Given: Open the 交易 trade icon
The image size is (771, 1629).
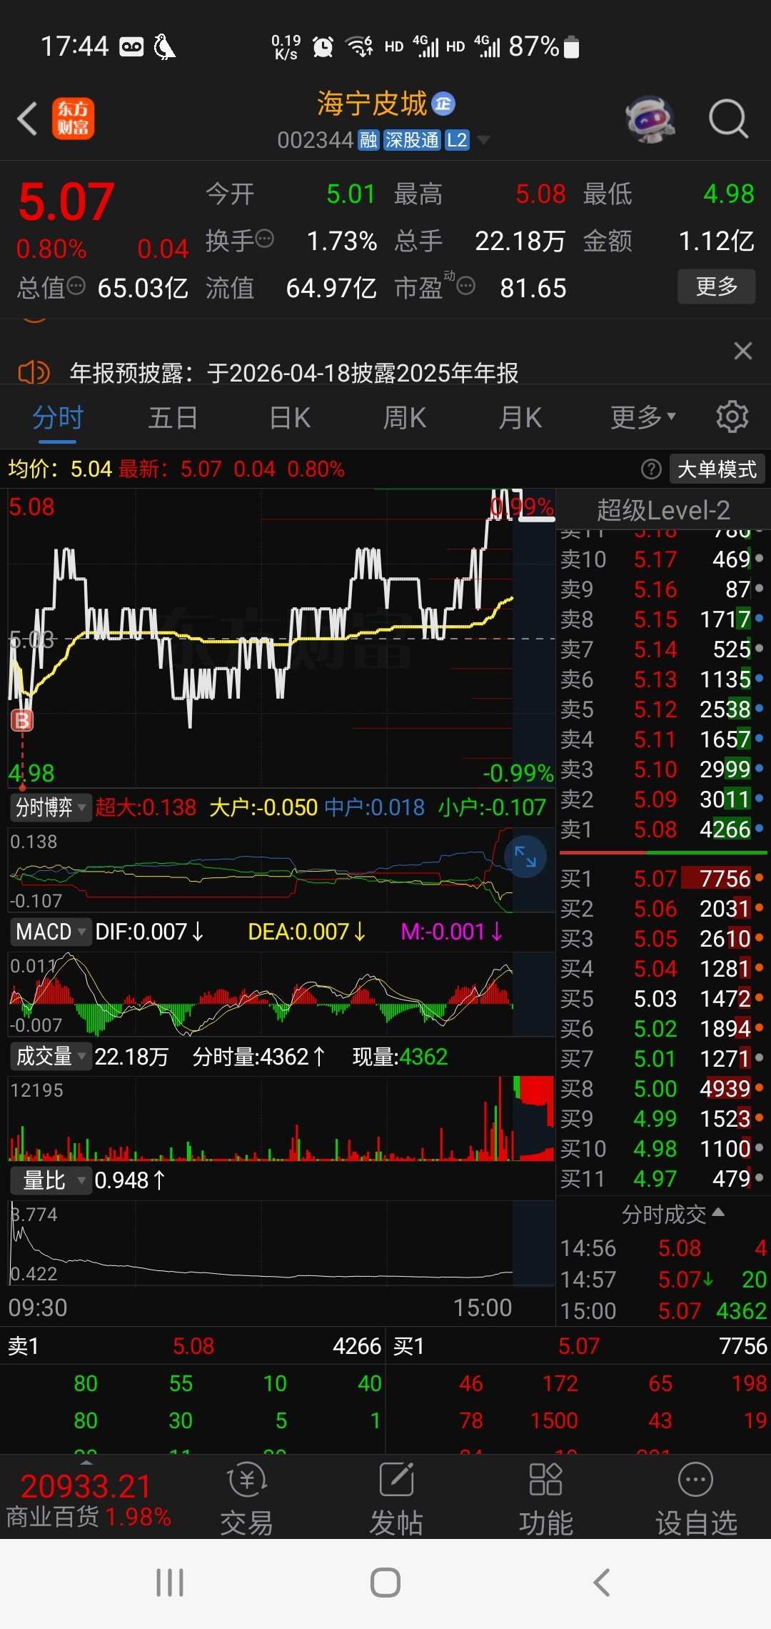Looking at the screenshot, I should pyautogui.click(x=246, y=1498).
